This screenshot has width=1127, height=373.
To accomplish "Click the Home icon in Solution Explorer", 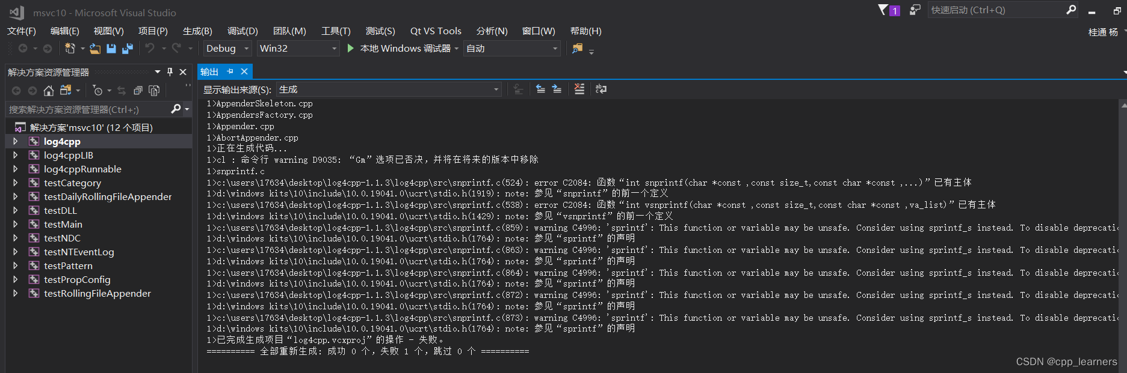I will tap(49, 91).
